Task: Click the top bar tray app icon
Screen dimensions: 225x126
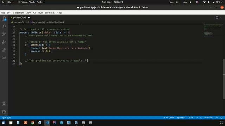Action: coord(197,2)
